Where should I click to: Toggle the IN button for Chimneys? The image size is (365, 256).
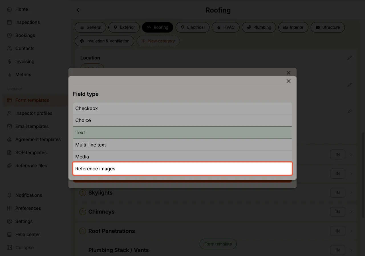click(338, 212)
